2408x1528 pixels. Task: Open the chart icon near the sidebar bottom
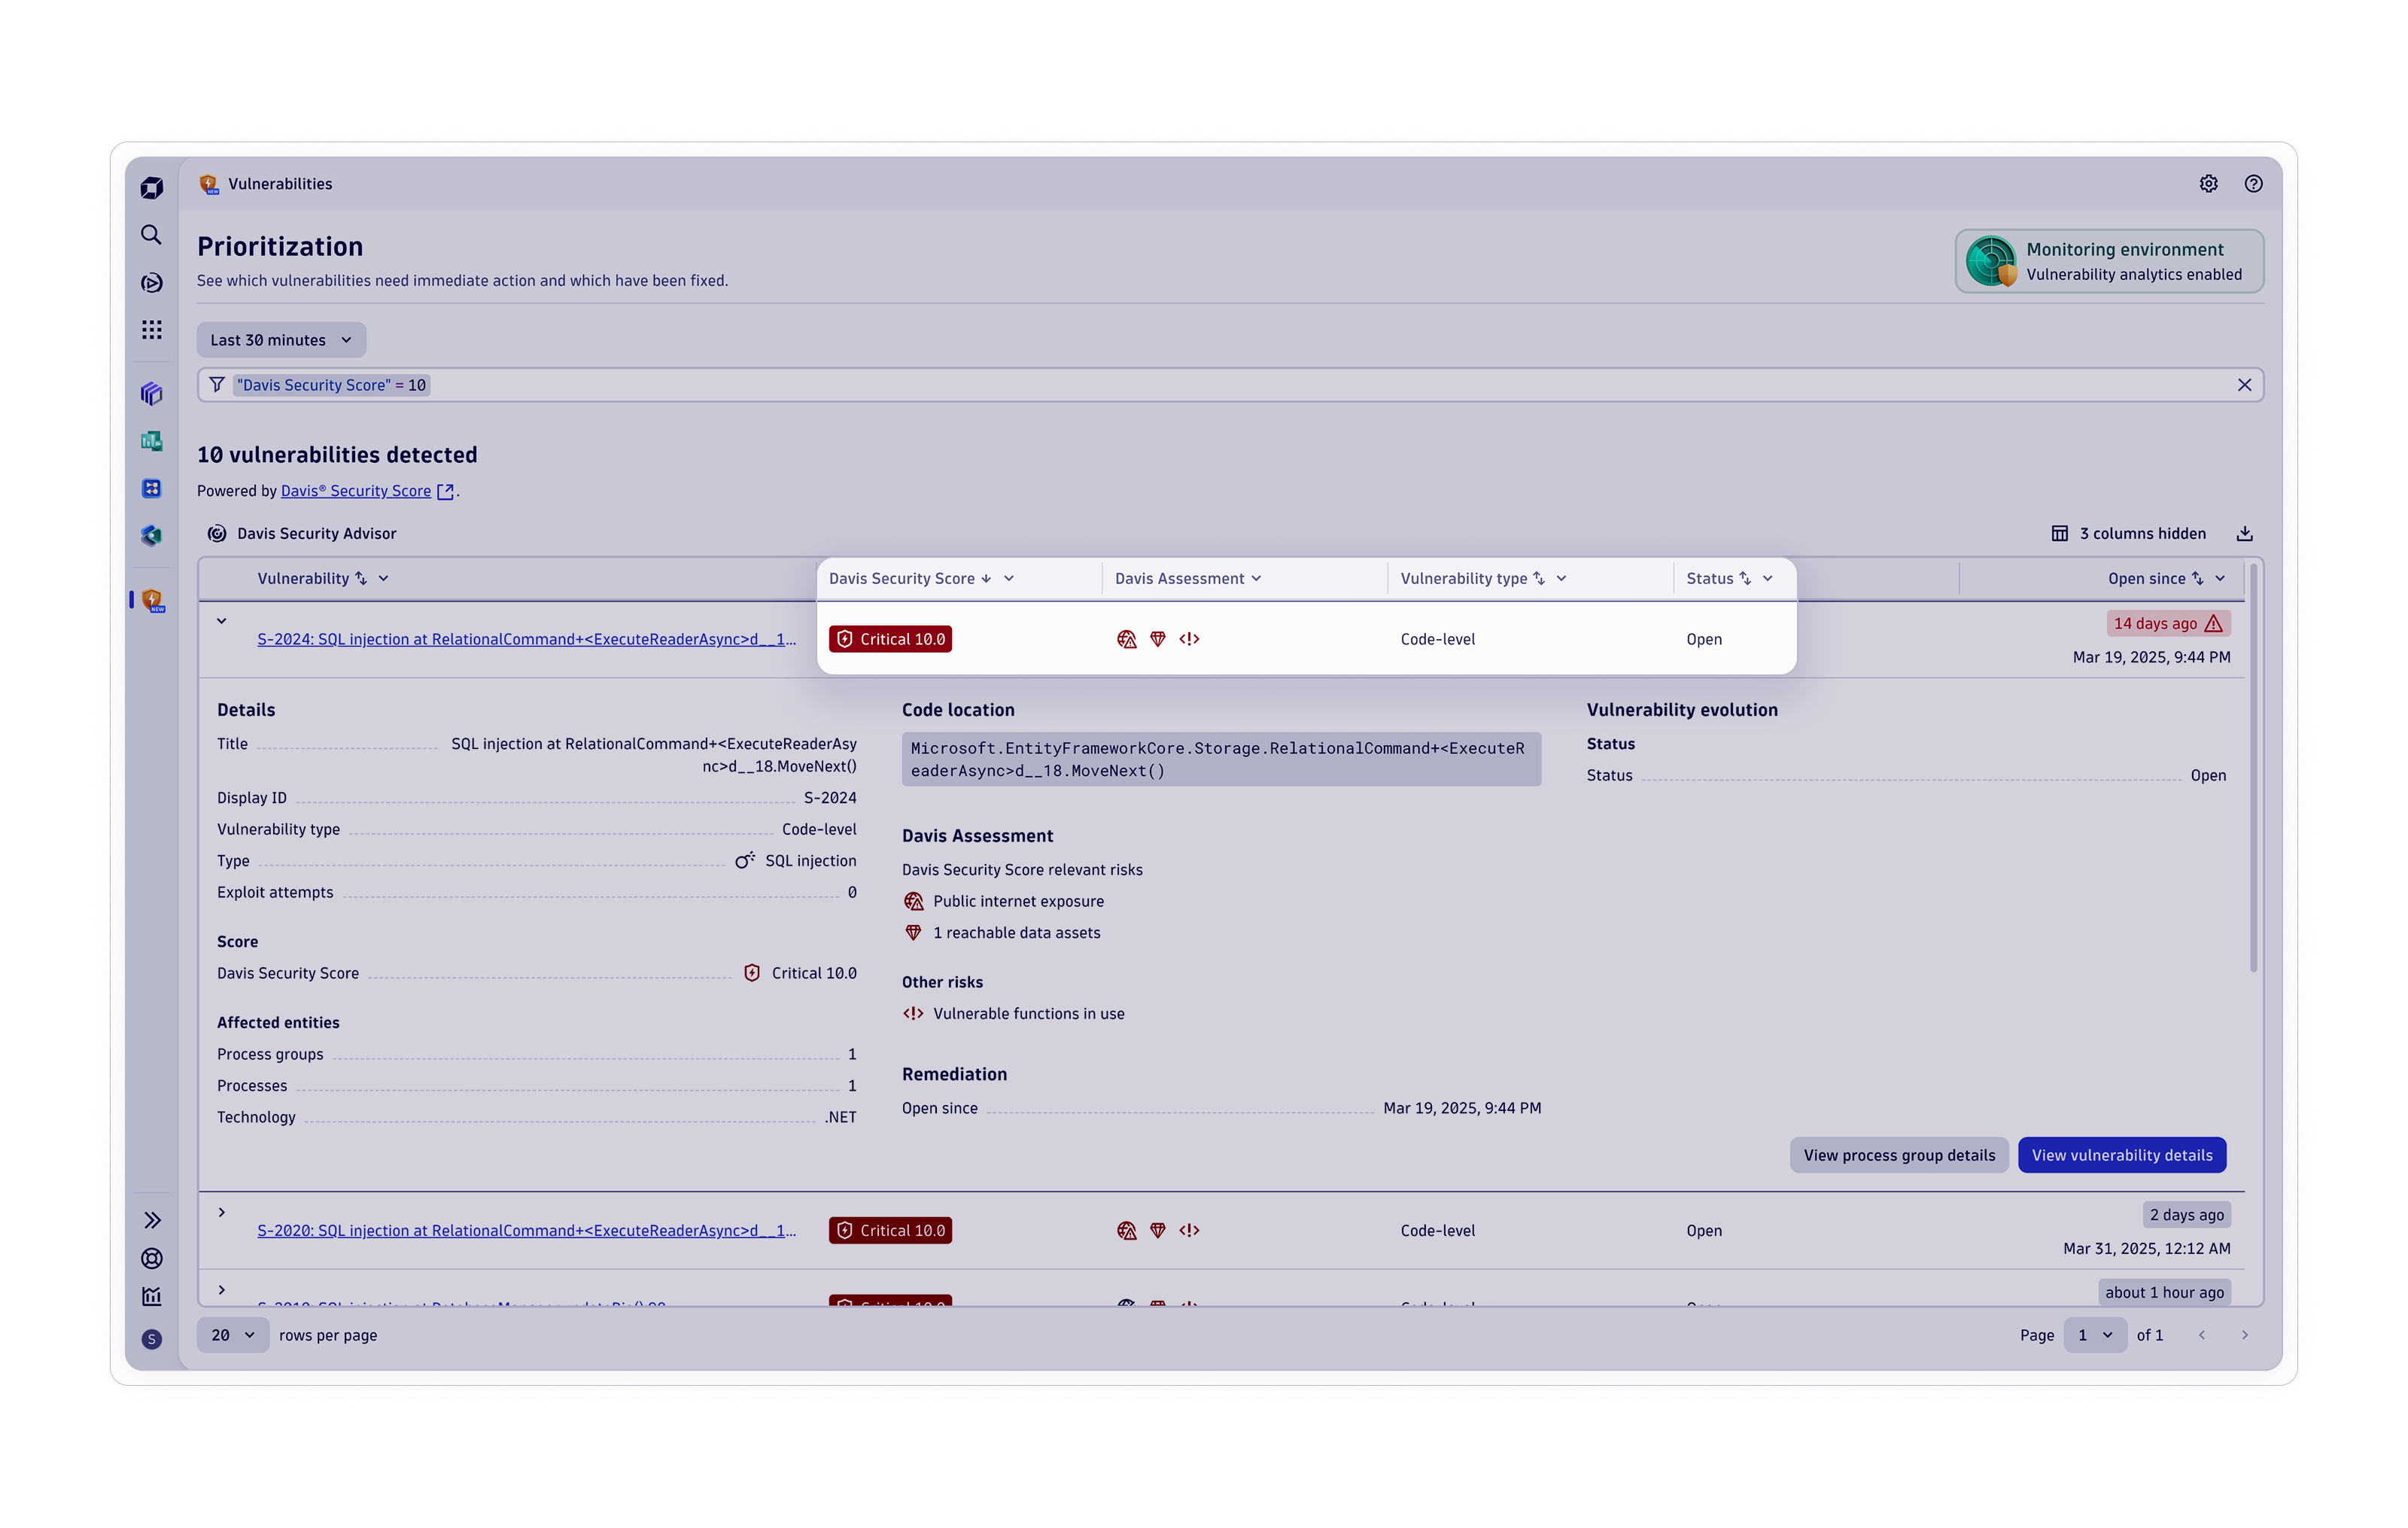[152, 1297]
